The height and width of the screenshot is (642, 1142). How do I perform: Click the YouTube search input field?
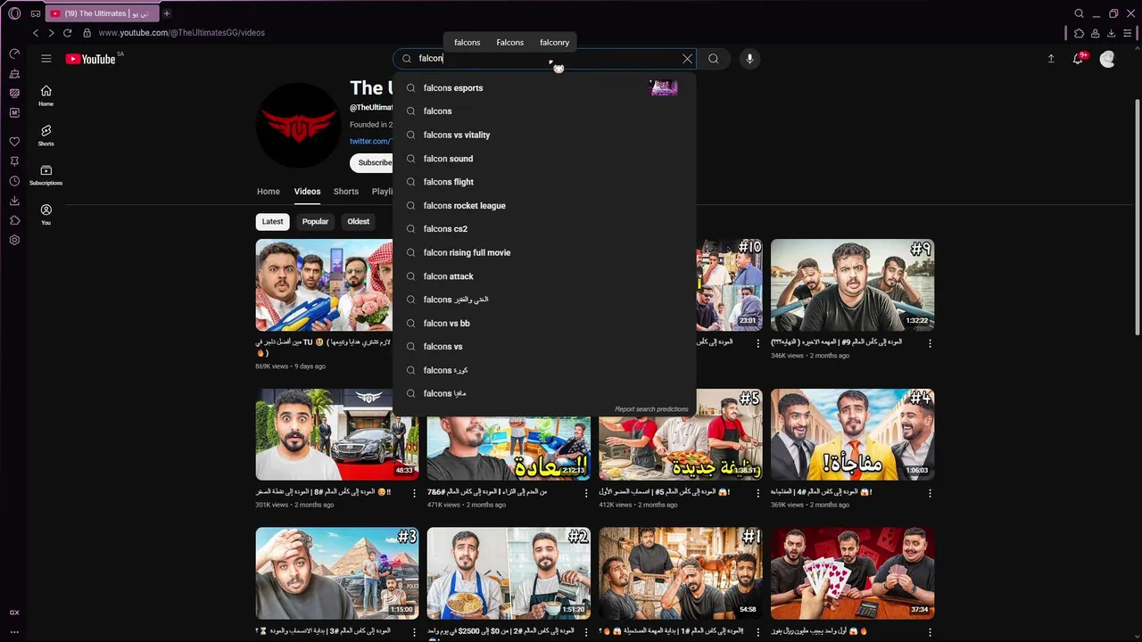[x=544, y=59]
